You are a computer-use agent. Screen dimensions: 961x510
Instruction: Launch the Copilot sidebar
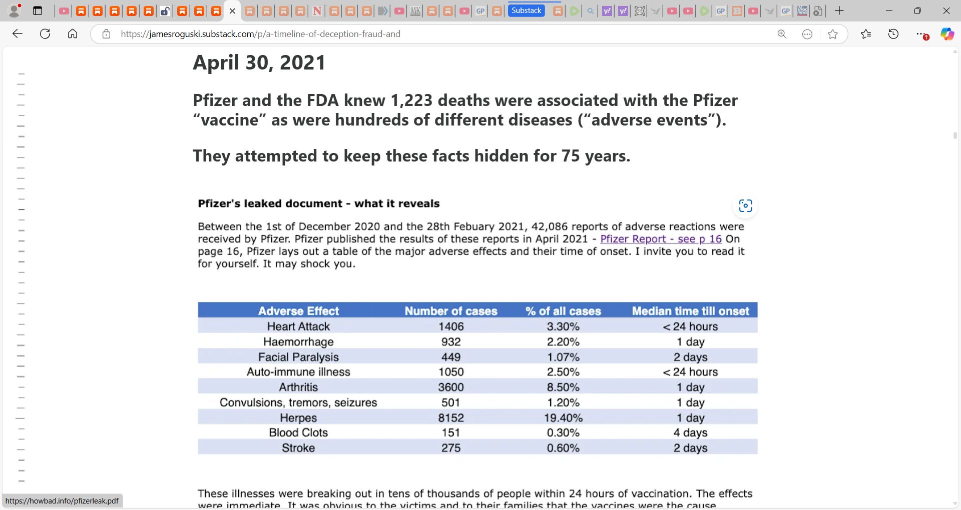[947, 34]
